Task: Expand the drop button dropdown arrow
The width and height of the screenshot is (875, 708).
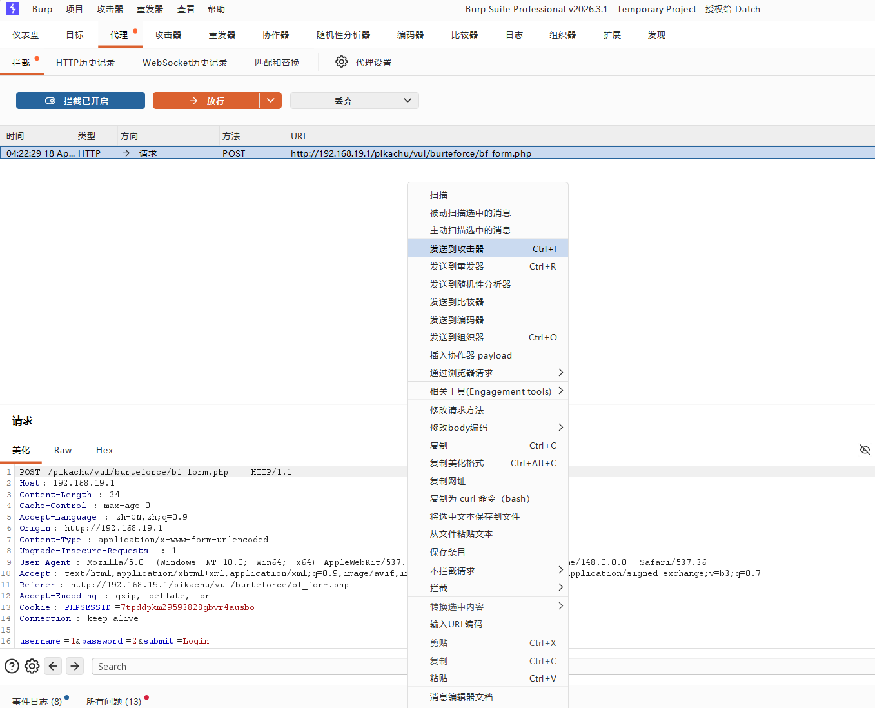Action: point(408,101)
